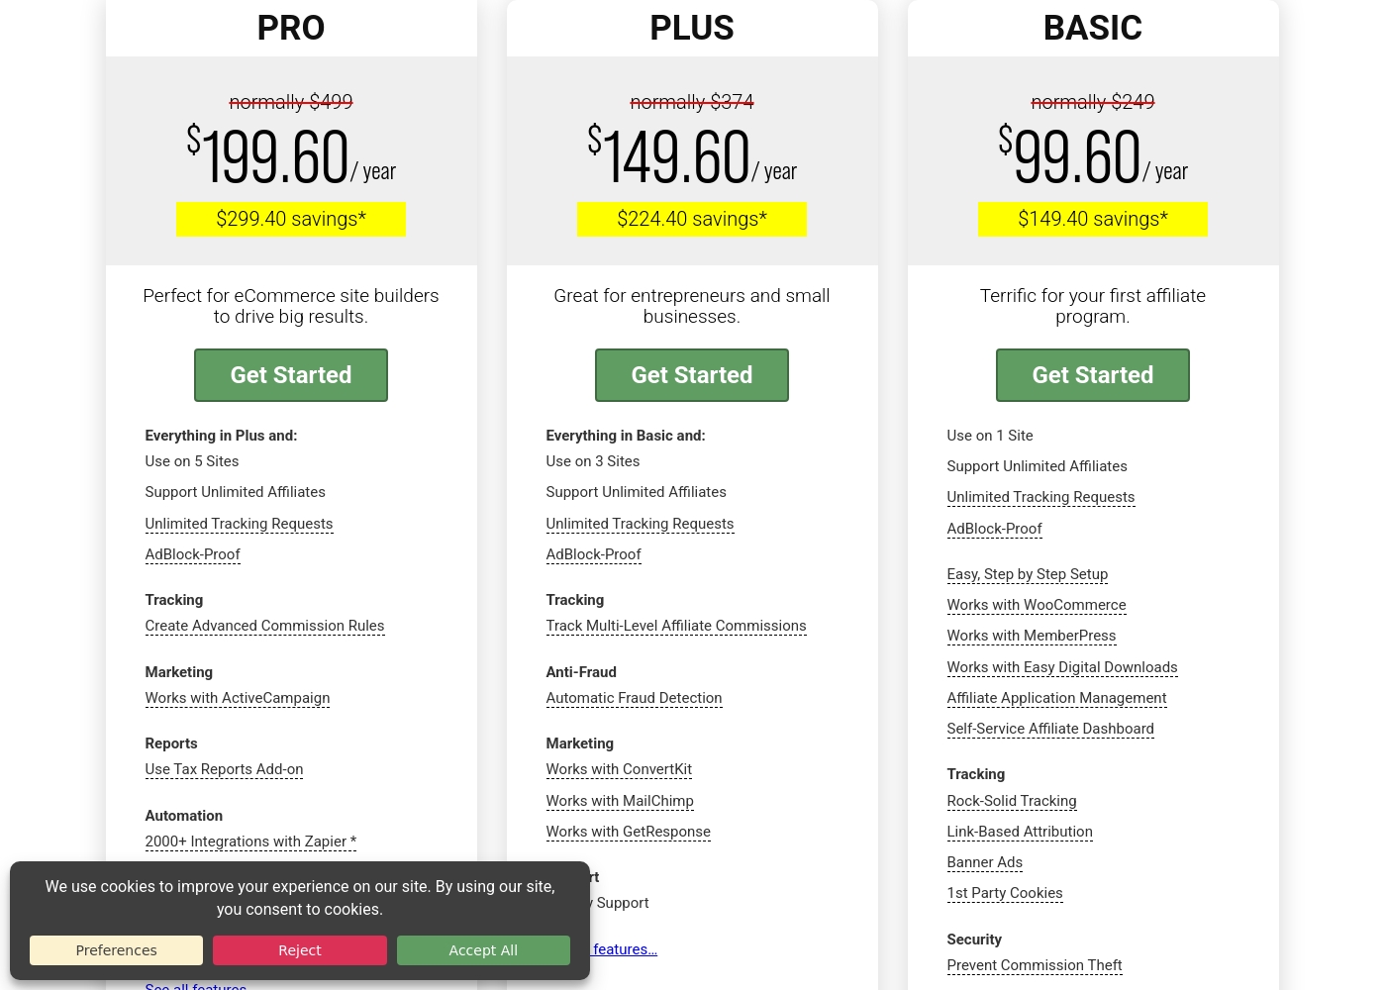Screen dimensions: 1386x990
Task: Click the $299.40 savings yellow badge
Action: click(291, 219)
